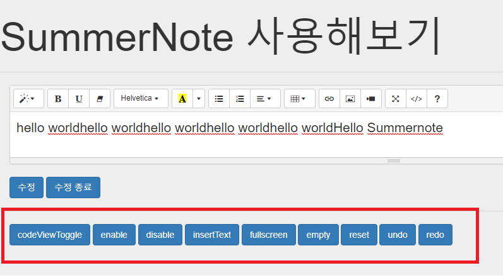
Task: Click the codeViewToggle button
Action: click(50, 235)
